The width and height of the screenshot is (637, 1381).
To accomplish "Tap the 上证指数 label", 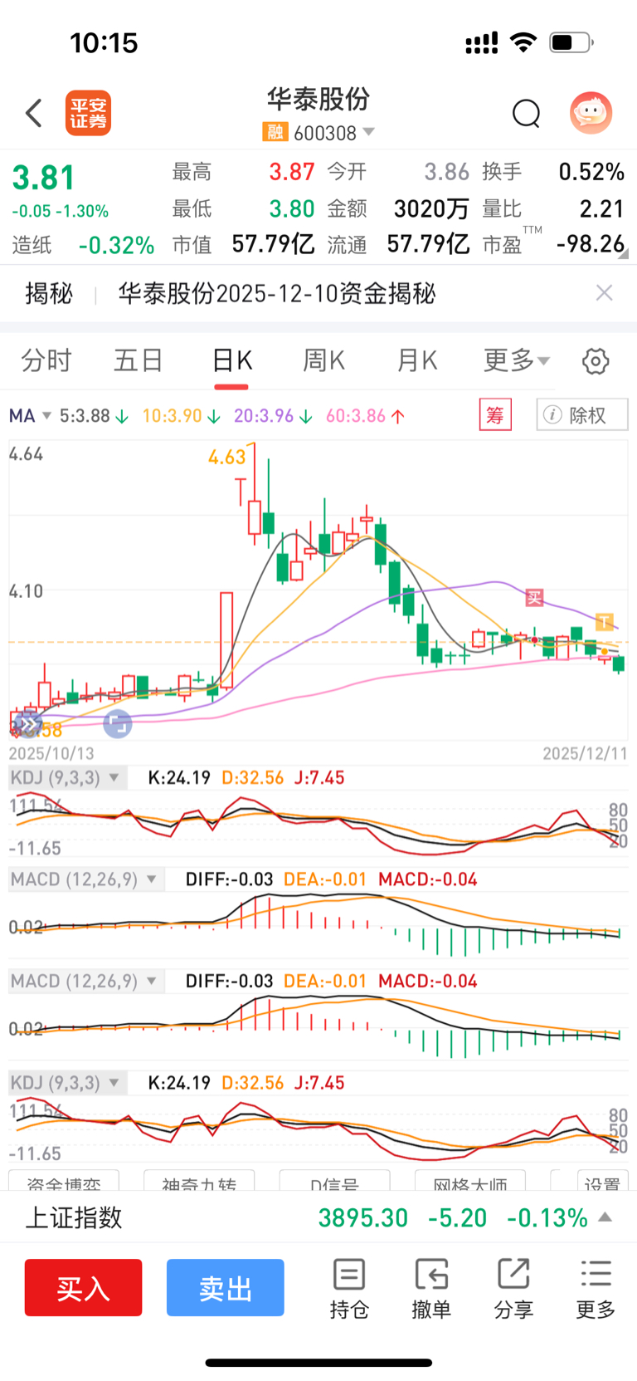I will [74, 1217].
